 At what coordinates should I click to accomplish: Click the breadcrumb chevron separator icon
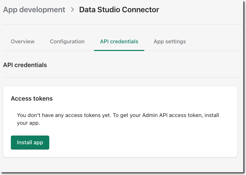point(72,9)
